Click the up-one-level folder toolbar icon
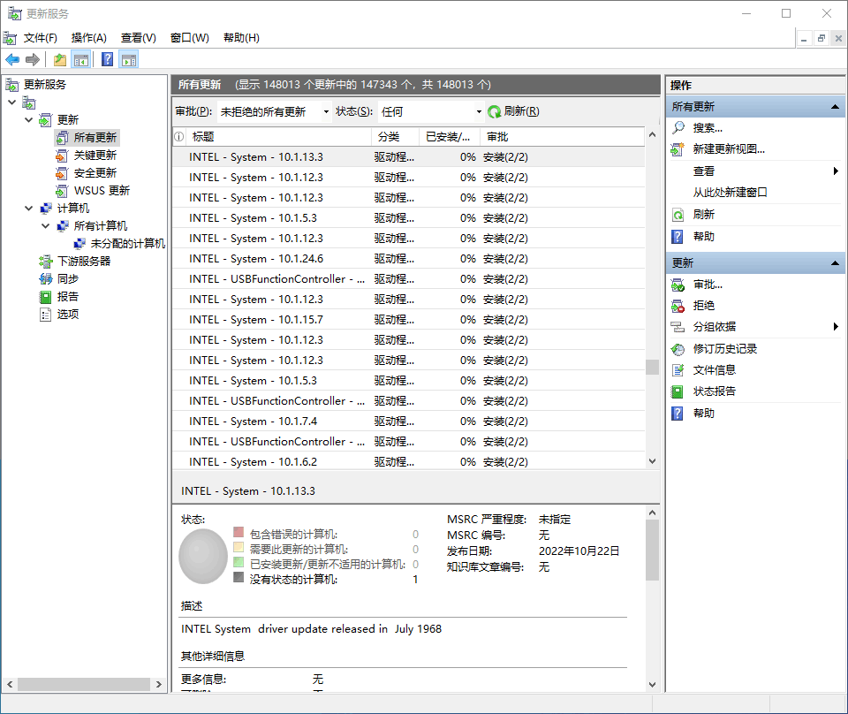 [59, 59]
